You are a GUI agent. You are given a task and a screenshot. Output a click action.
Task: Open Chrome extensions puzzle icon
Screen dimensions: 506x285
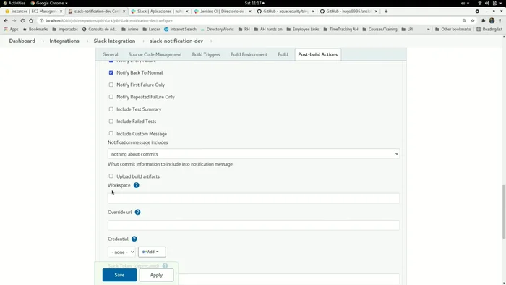(483, 21)
